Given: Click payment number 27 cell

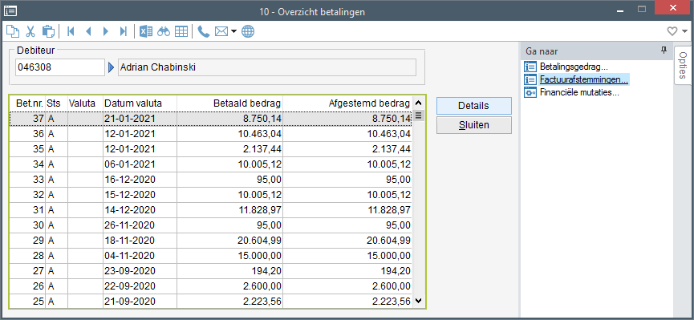Looking at the screenshot, I should click(28, 271).
